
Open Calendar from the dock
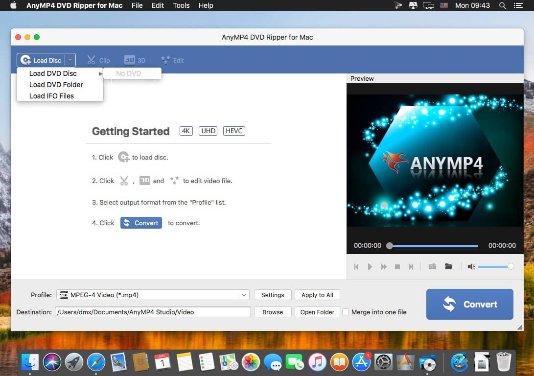pos(163,362)
